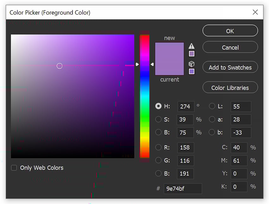This screenshot has height=204, width=269.
Task: Select the B brightness radio button
Action: click(x=159, y=133)
